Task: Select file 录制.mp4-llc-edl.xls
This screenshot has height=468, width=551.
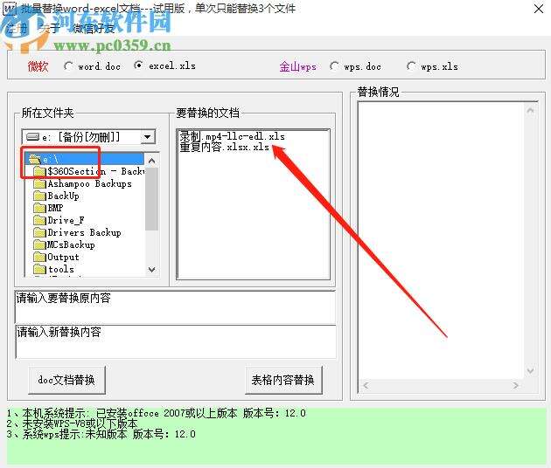Action: point(233,136)
